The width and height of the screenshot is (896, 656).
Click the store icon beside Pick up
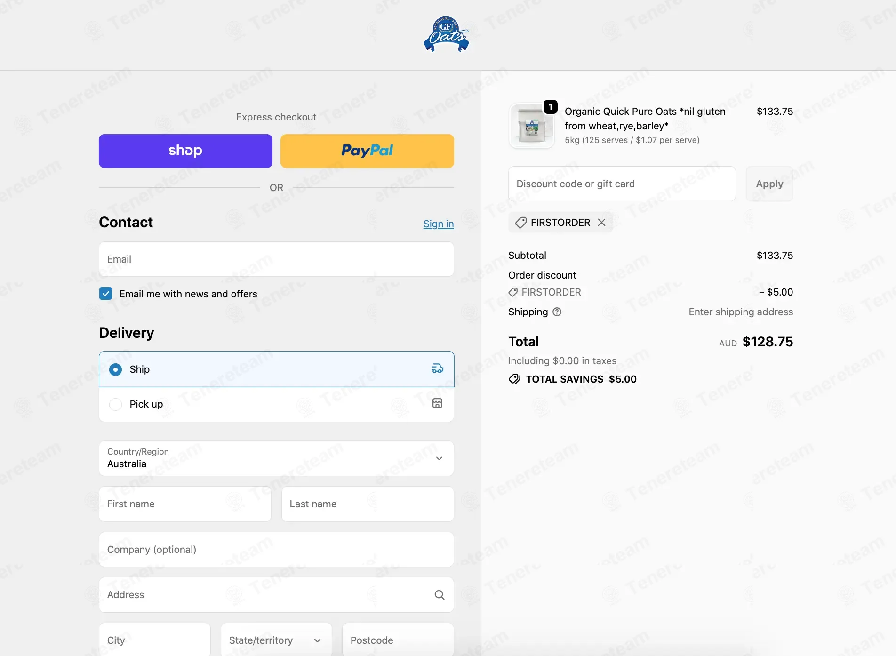pyautogui.click(x=437, y=403)
